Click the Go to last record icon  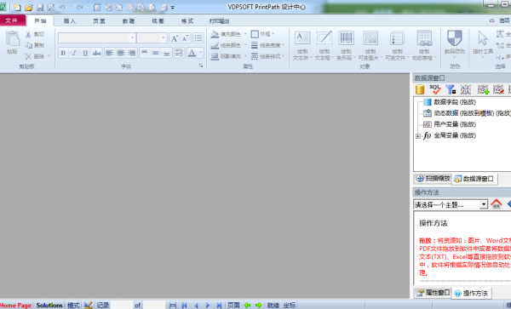tap(219, 305)
